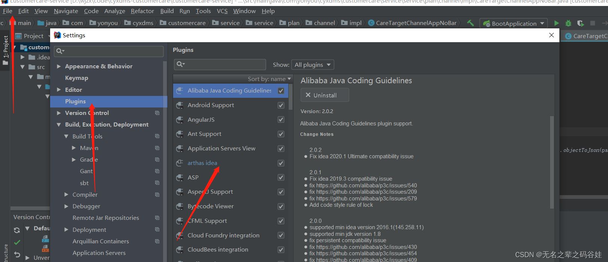Click the plugin icon beside AngularJS
Image resolution: width=608 pixels, height=262 pixels.
pos(180,120)
